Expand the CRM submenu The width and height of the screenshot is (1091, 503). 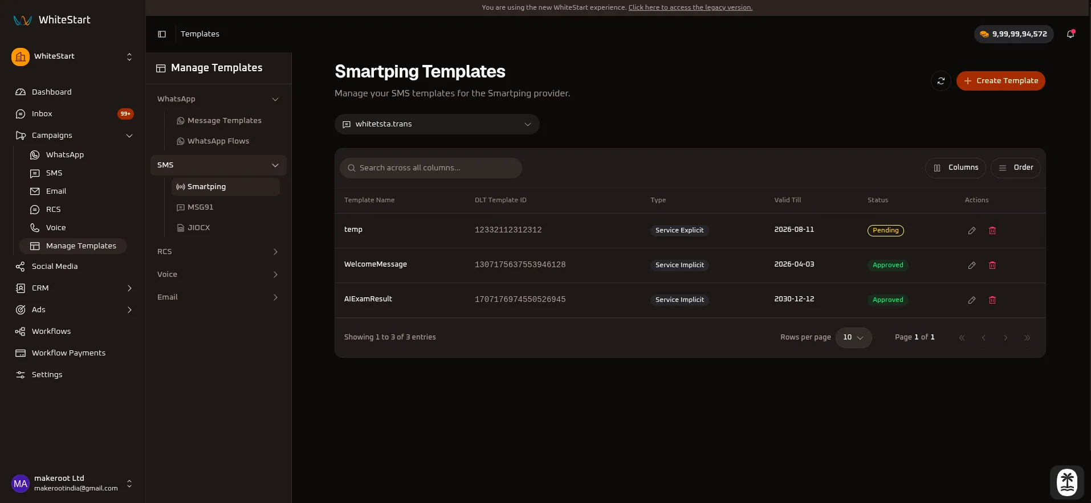tap(72, 288)
